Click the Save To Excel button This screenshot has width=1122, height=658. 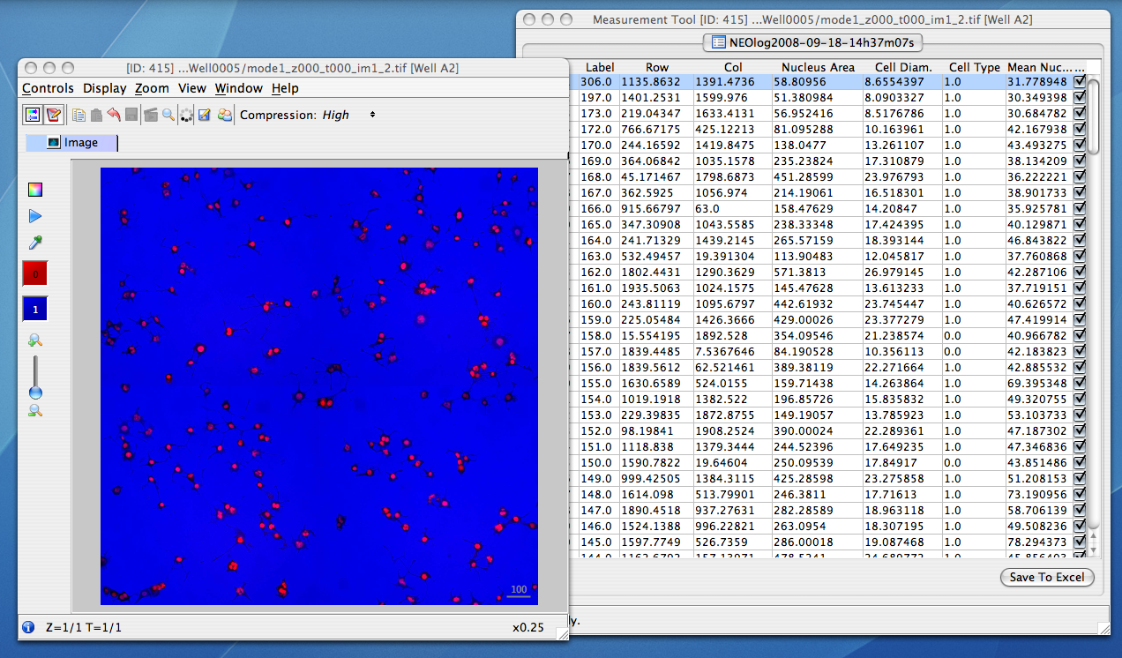click(x=1047, y=577)
